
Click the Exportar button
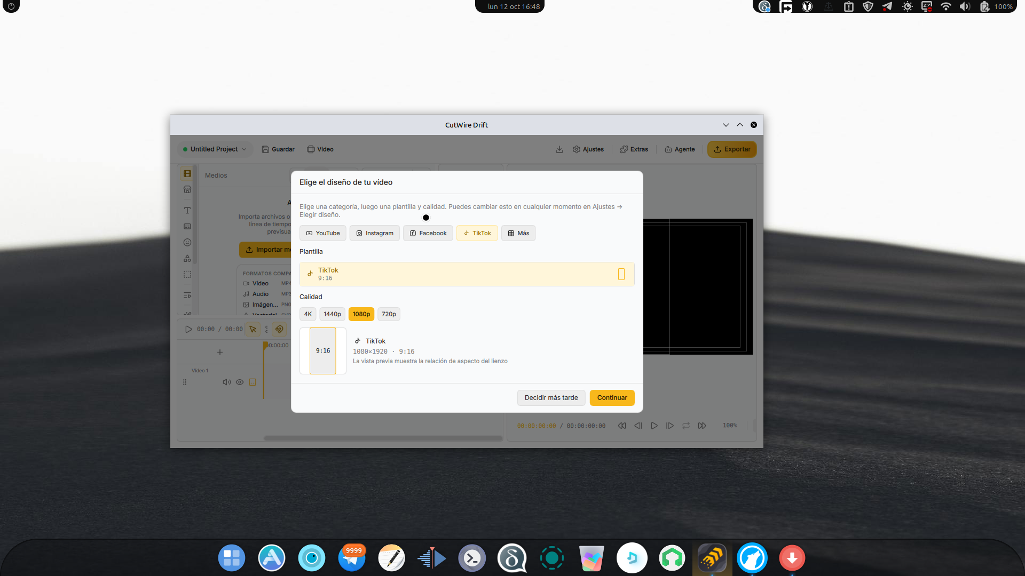click(x=732, y=149)
